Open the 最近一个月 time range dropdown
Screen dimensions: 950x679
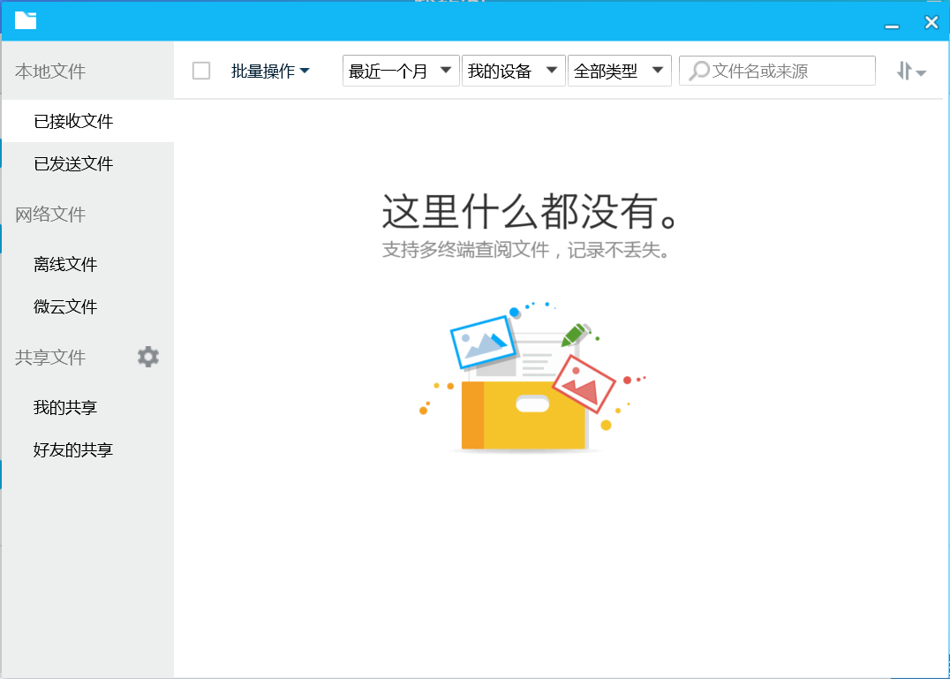point(401,72)
